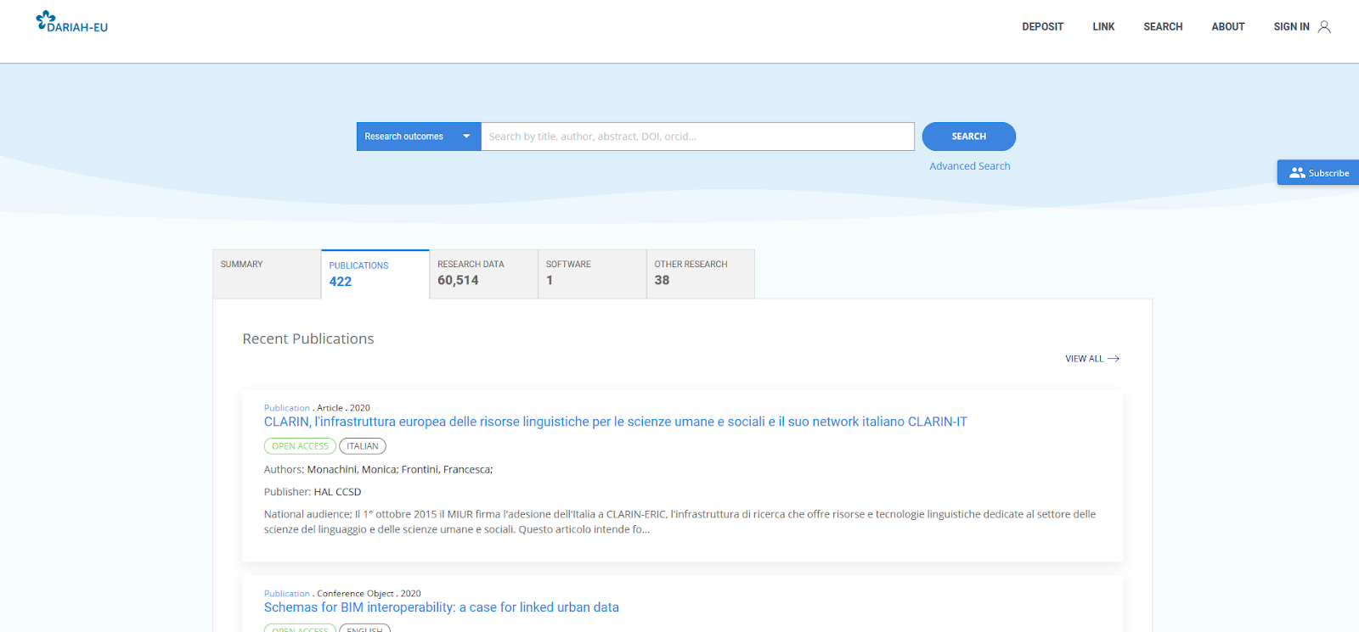The width and height of the screenshot is (1359, 632).
Task: Open the ABOUT menu
Action: 1228,27
